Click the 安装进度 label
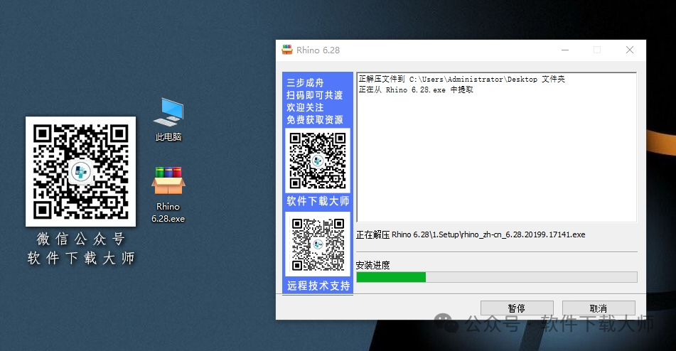Viewport: 676px width, 351px height. [x=373, y=265]
